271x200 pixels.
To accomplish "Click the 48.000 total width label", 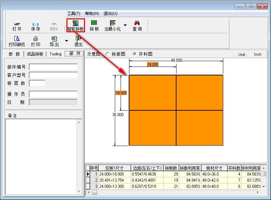I will [x=176, y=60].
